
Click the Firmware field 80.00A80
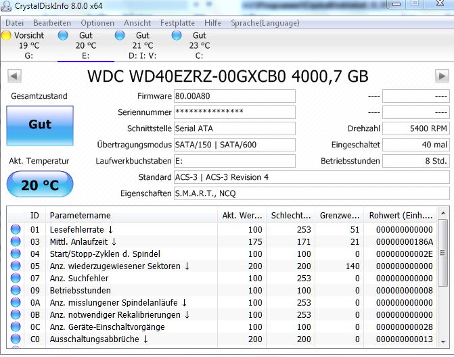coord(235,96)
